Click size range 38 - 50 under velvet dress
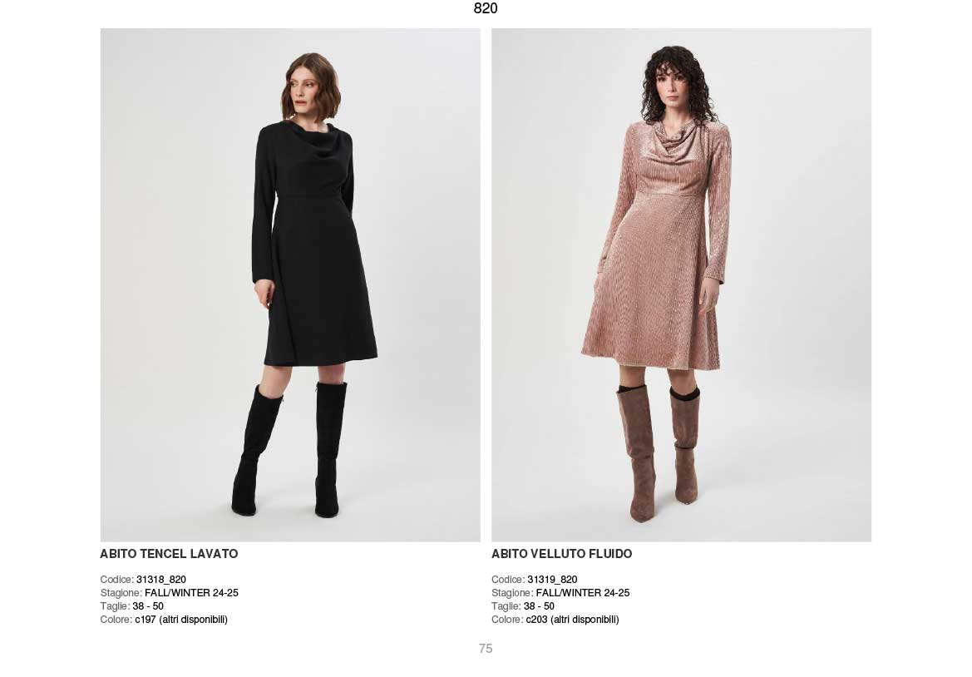 540,606
